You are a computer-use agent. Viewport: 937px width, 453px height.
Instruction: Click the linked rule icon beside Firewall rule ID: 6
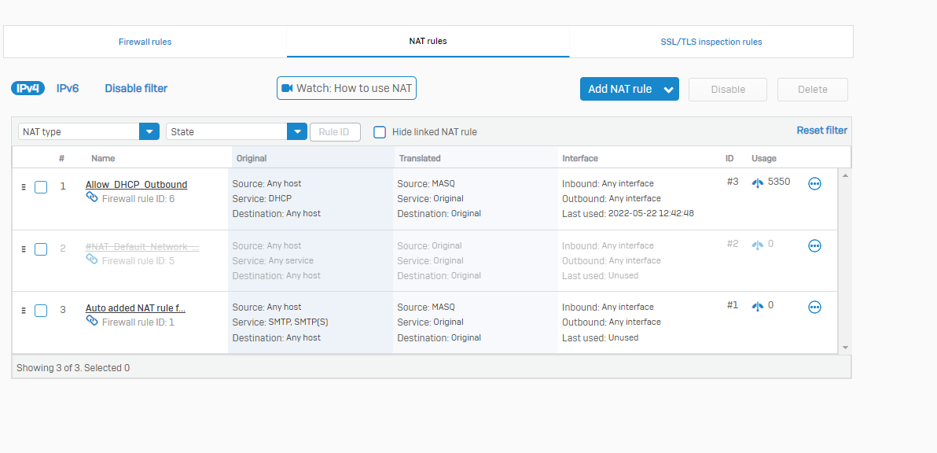(92, 197)
